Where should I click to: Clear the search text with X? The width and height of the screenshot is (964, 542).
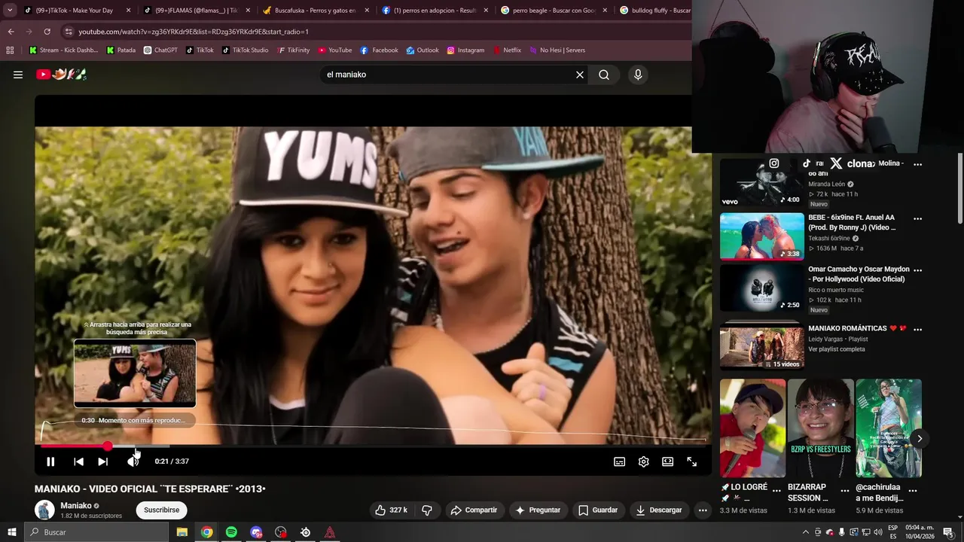(580, 75)
